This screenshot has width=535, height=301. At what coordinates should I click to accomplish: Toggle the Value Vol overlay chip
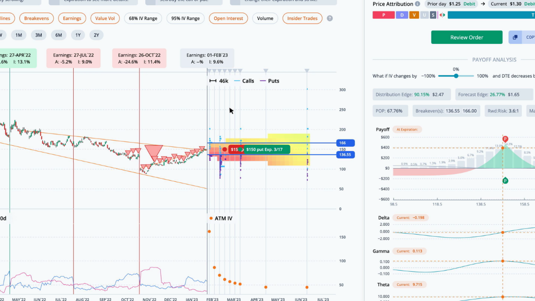pos(105,18)
